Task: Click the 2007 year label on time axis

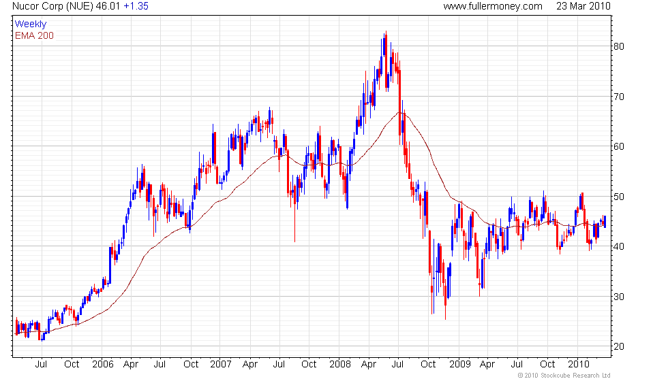Action: [x=221, y=365]
